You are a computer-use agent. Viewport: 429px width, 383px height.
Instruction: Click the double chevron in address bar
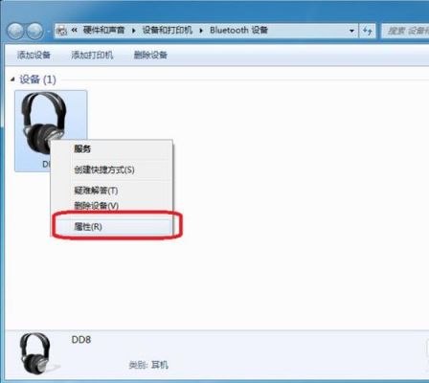click(75, 31)
